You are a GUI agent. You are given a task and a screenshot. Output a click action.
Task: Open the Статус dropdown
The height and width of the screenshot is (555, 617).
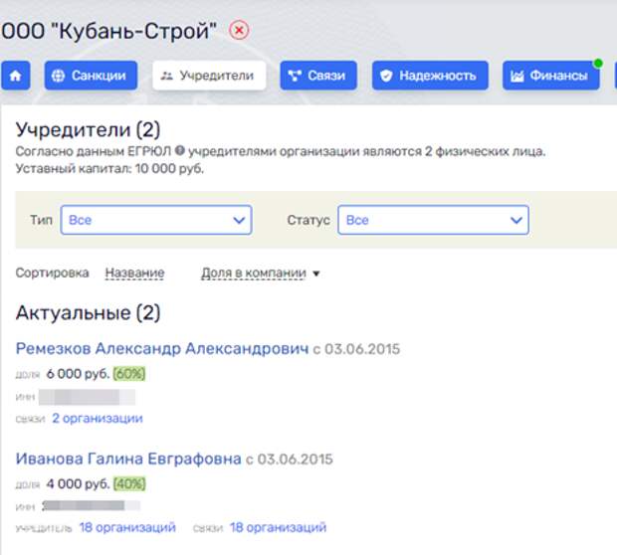point(433,220)
